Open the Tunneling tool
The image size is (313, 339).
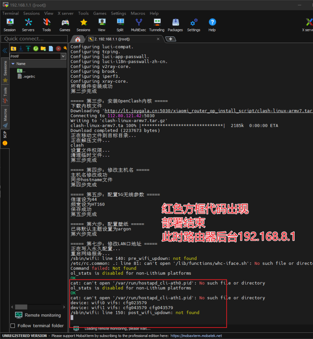point(157,25)
